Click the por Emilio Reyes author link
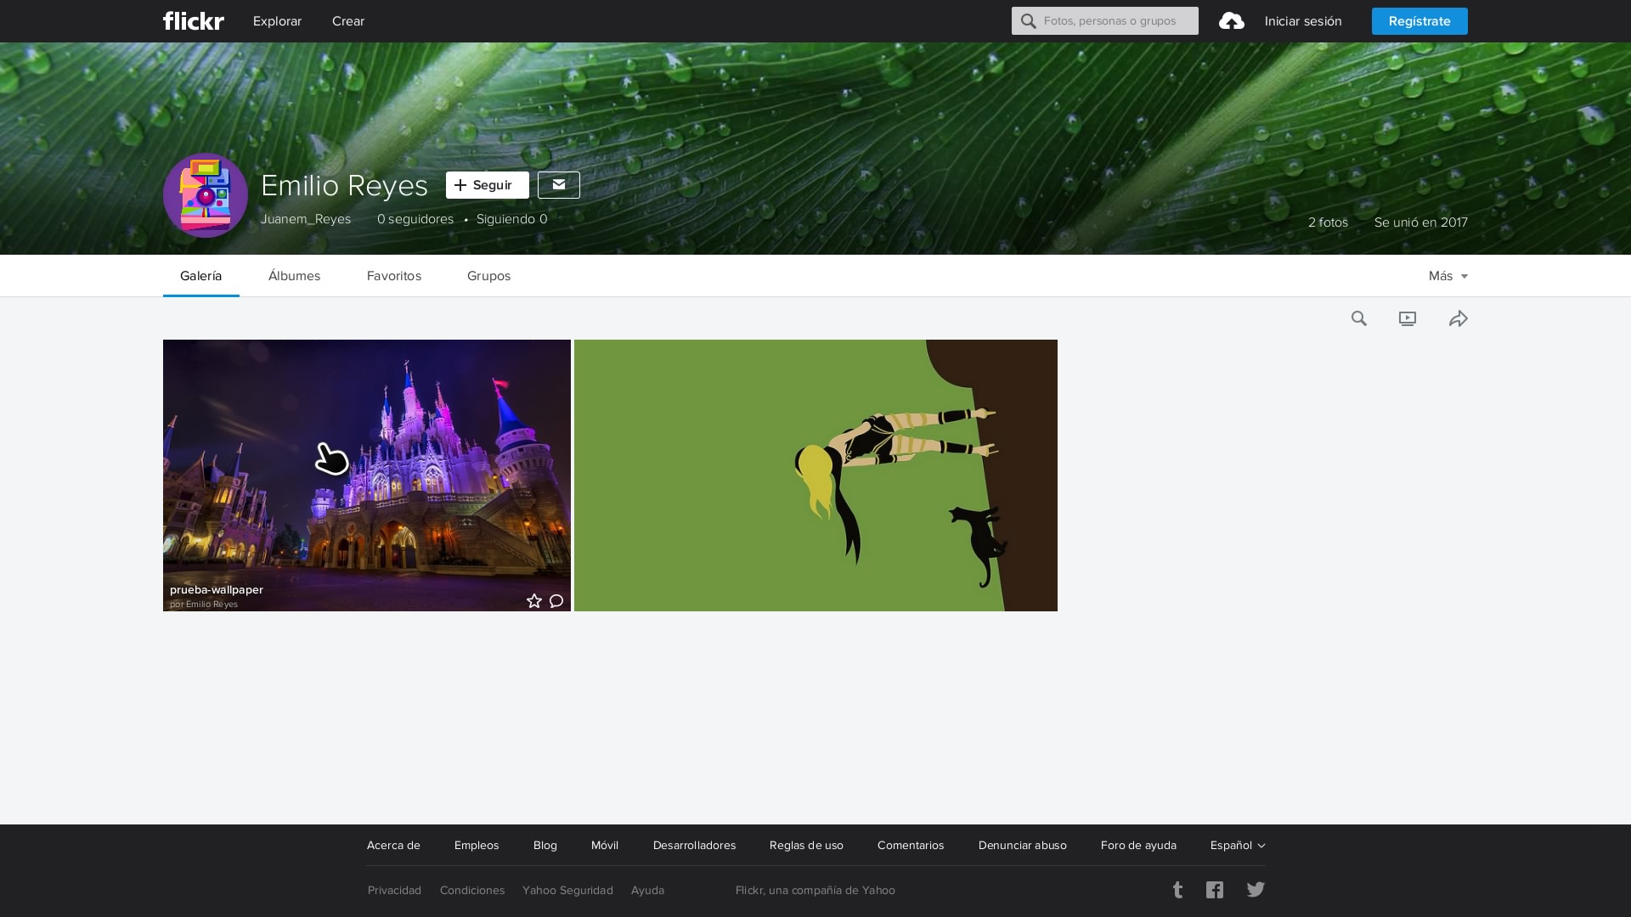This screenshot has height=917, width=1631. pyautogui.click(x=204, y=605)
